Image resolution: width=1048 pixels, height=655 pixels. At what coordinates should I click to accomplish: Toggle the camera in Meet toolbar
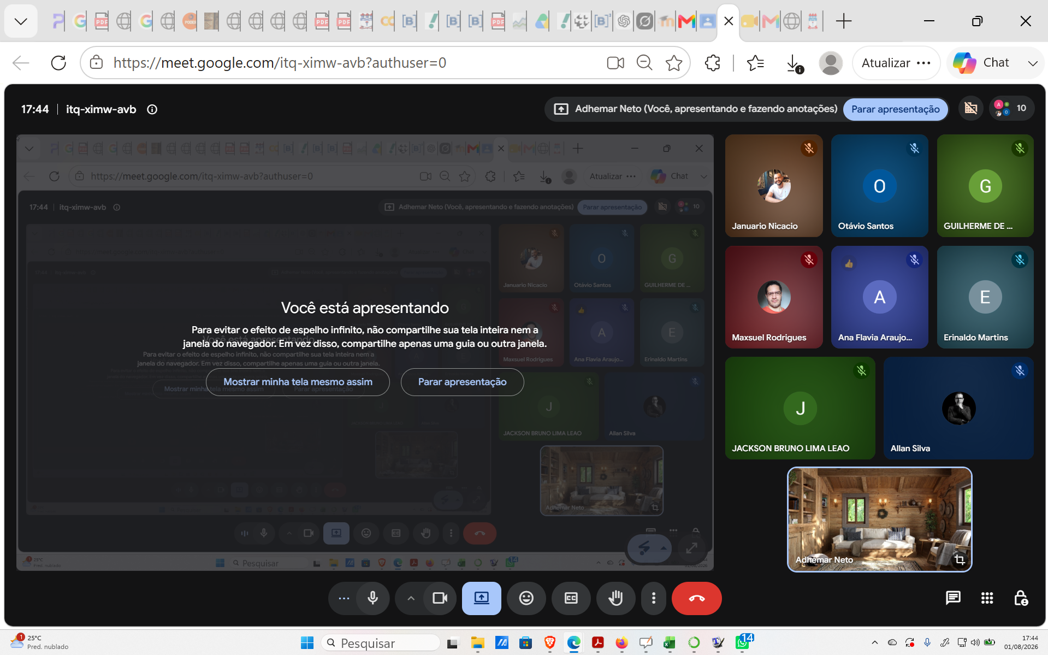[x=440, y=598]
